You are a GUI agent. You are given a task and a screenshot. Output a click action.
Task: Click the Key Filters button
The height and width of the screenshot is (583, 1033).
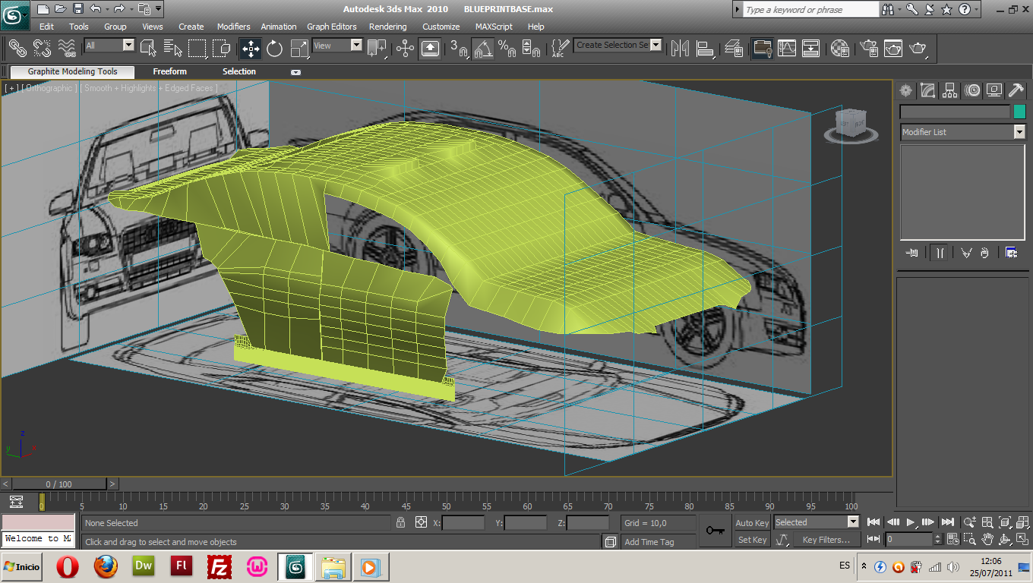pos(826,540)
